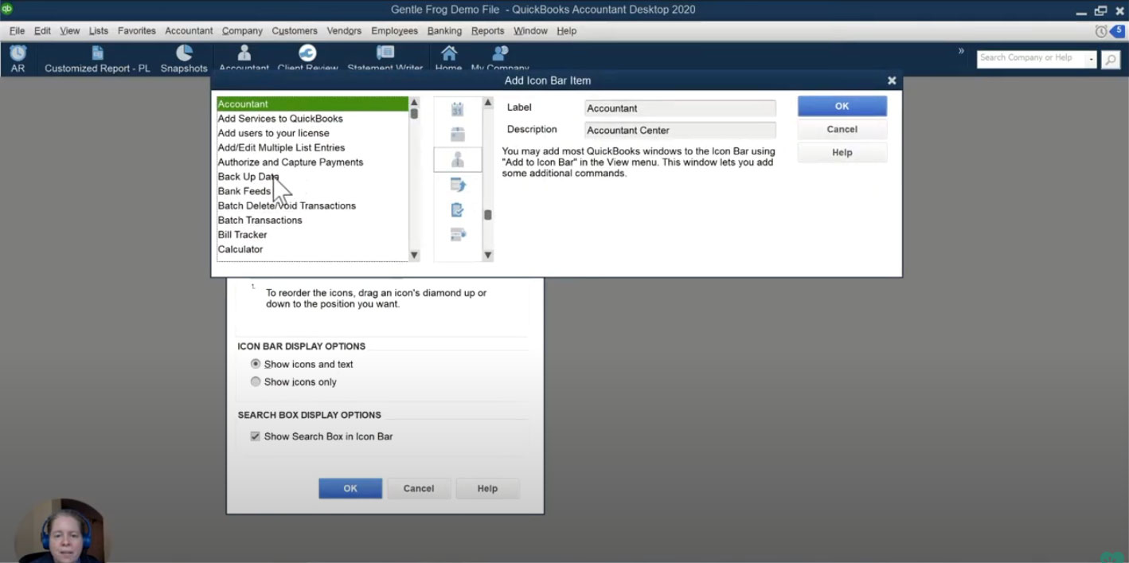Open the Edit menu
This screenshot has width=1129, height=563.
(x=42, y=31)
